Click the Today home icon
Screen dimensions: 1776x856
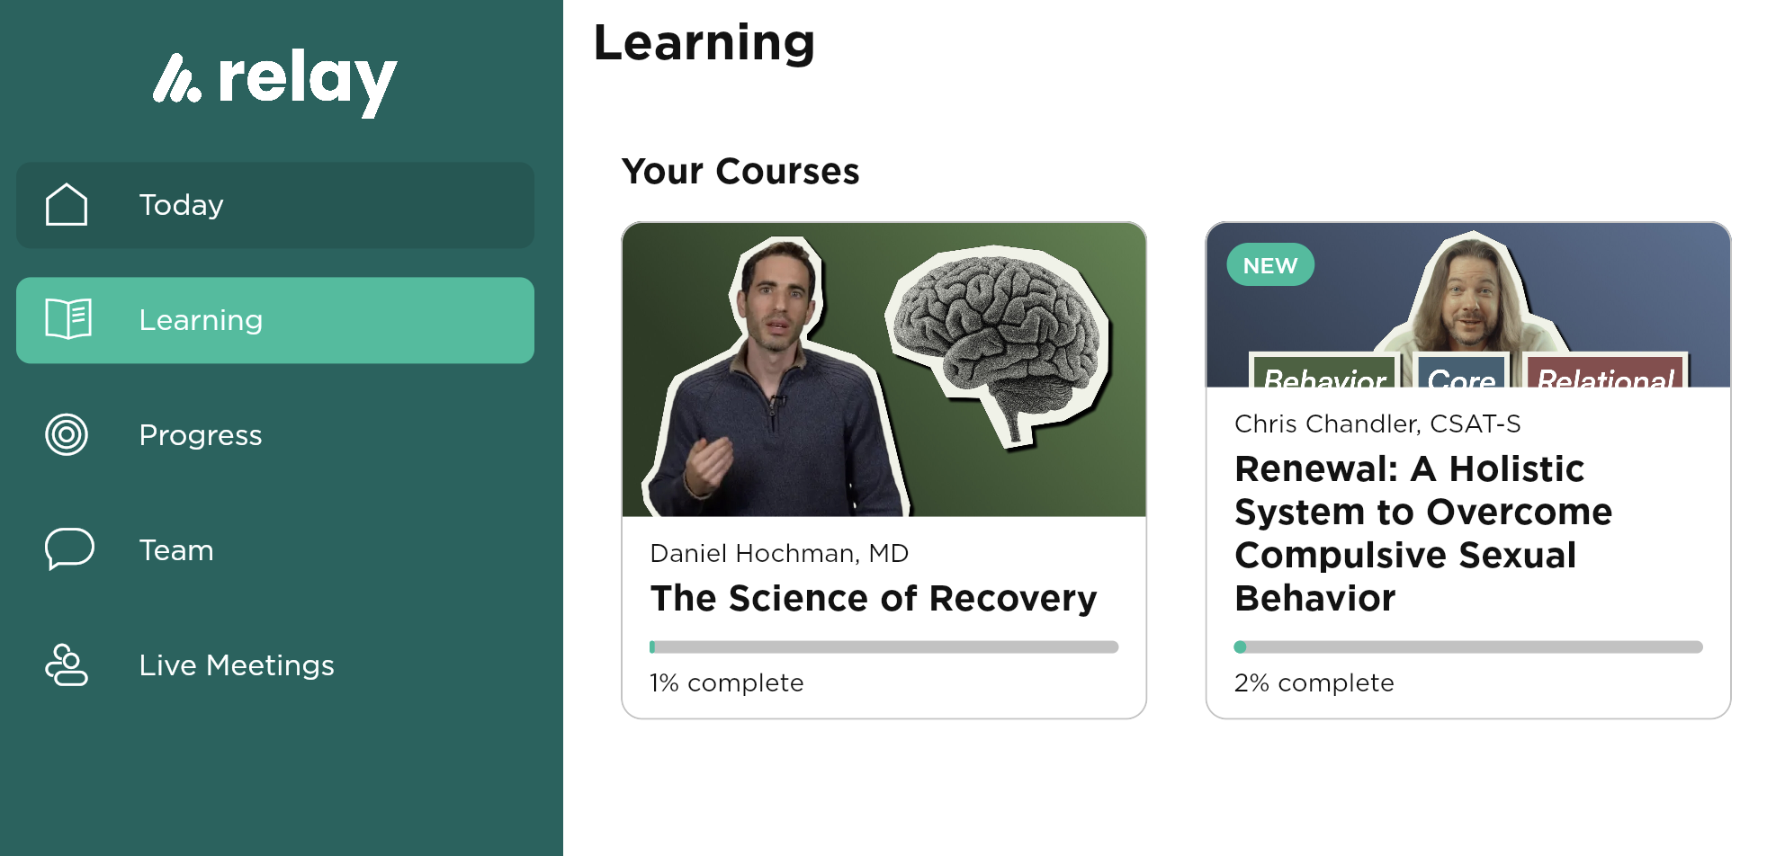tap(66, 204)
